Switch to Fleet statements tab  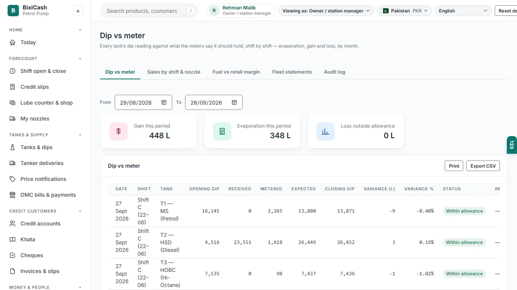(292, 72)
